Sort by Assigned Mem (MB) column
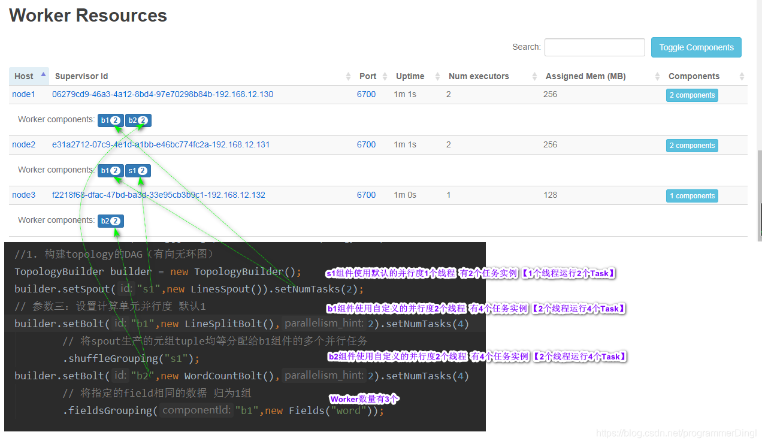This screenshot has width=762, height=444. pyautogui.click(x=601, y=76)
